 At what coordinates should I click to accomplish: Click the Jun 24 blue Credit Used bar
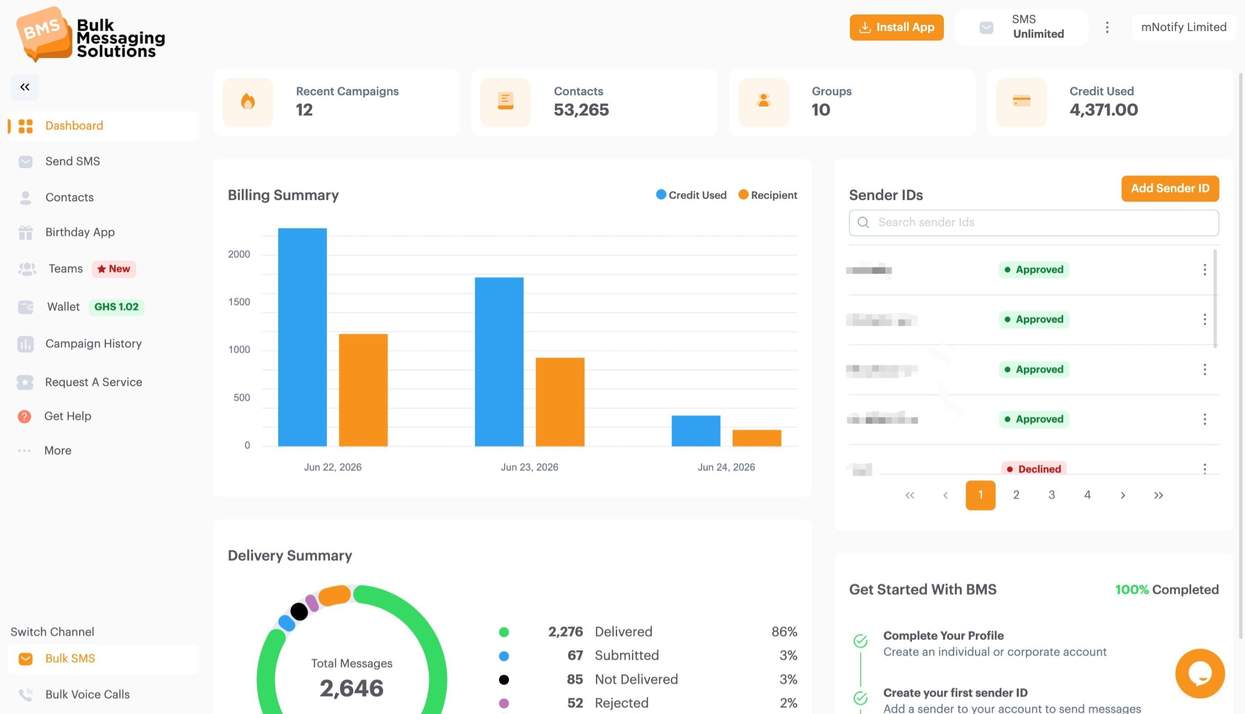click(695, 431)
